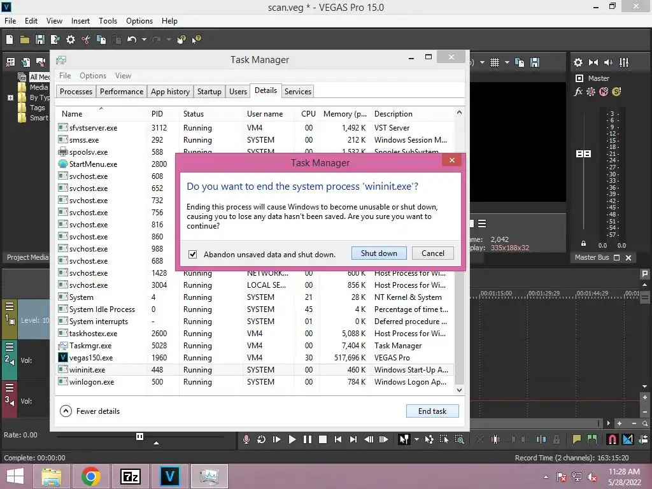Click the Go to Start transport button

click(337, 439)
